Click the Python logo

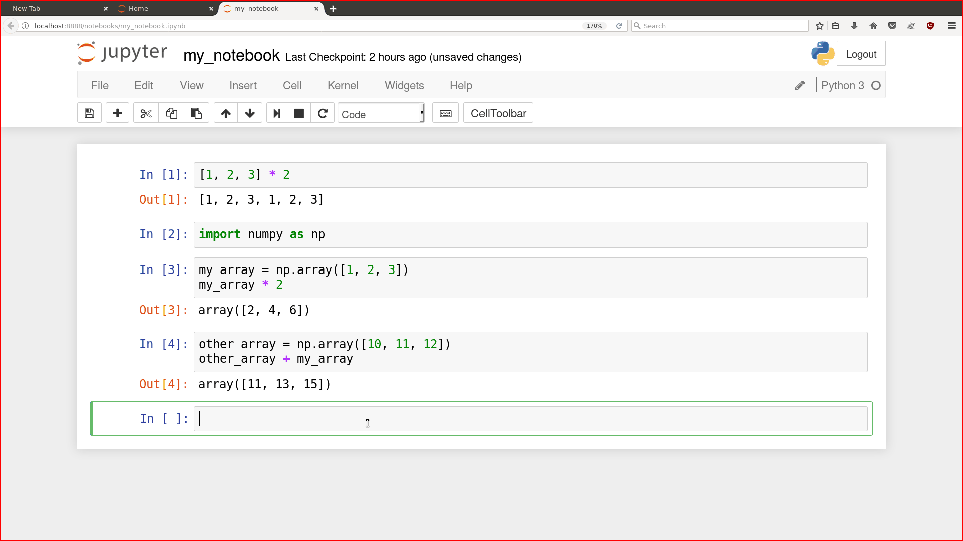823,54
